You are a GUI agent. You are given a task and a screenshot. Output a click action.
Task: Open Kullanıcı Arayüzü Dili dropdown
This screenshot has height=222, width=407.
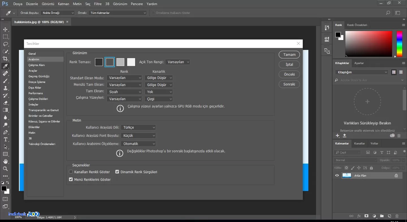[138, 128]
